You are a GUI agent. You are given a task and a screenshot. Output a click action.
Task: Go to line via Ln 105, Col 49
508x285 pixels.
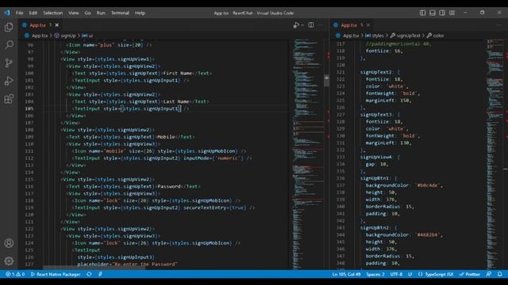pos(346,275)
